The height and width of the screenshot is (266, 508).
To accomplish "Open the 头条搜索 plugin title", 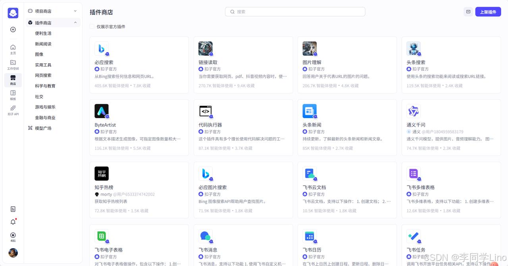I will pos(416,62).
